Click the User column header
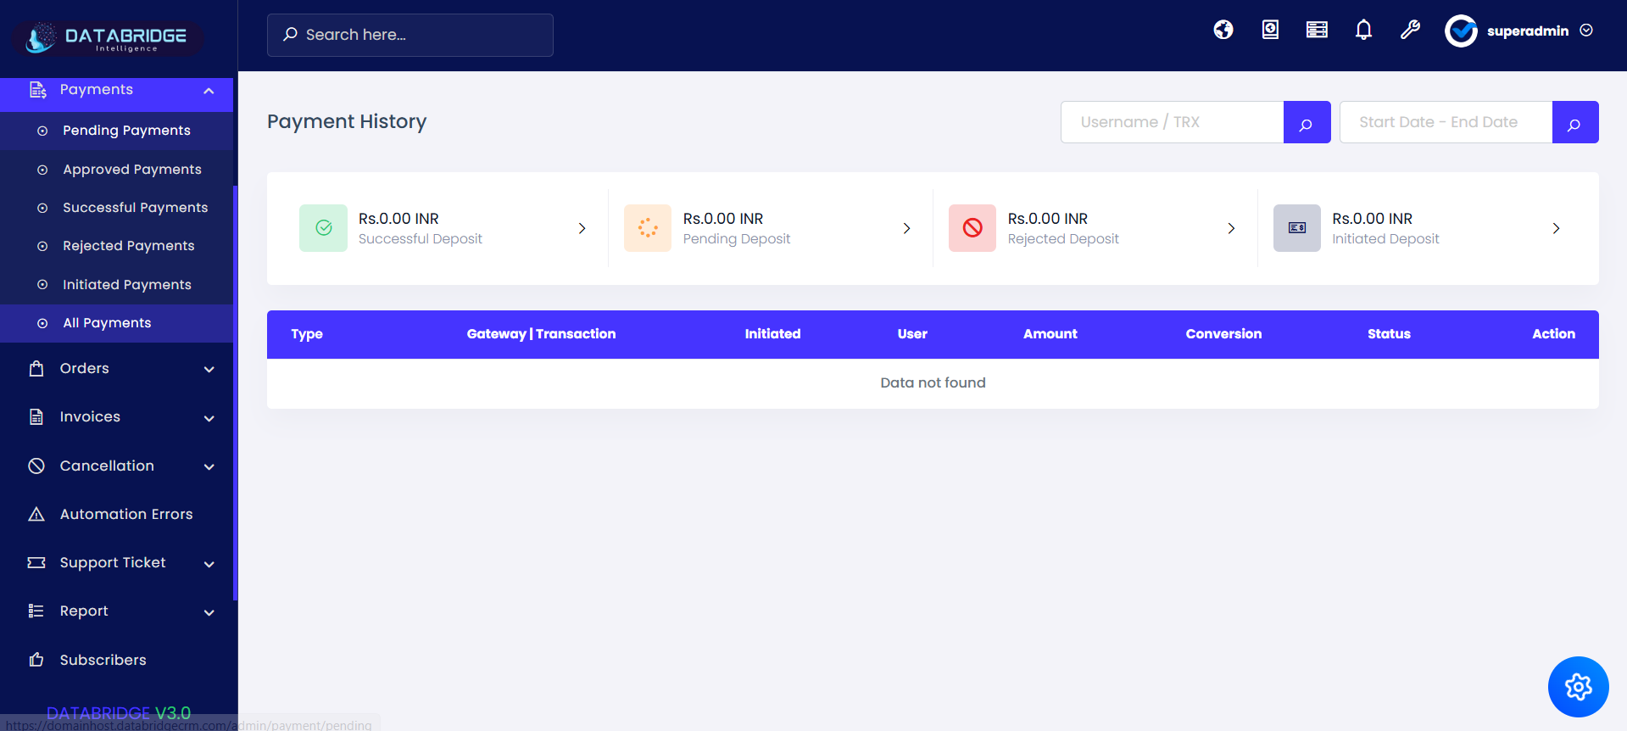 912,334
